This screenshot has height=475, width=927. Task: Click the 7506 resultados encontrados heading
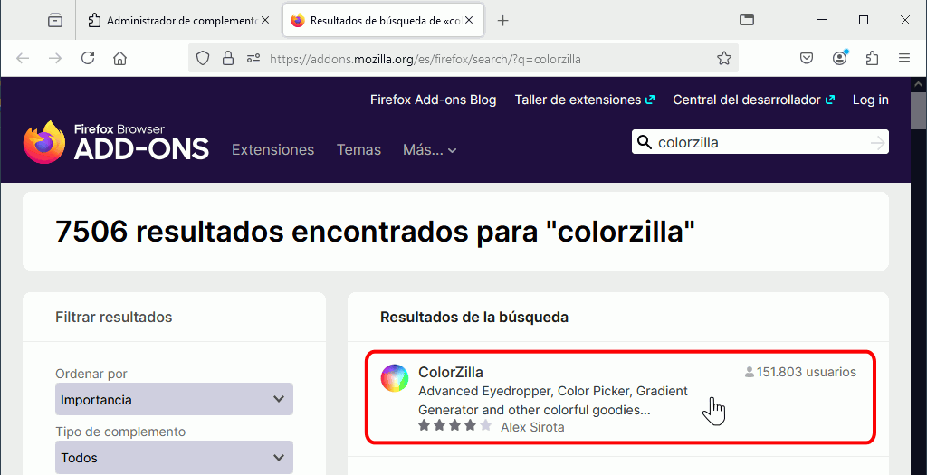375,231
